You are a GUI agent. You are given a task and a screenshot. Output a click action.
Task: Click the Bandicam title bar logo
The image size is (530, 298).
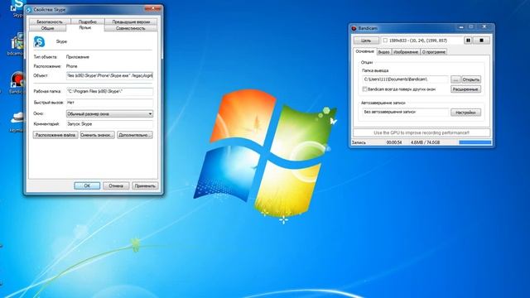354,28
